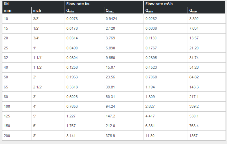Viewport: 227px width, 144px height.
Task: Click the 763.4 Qmax value
Action: coord(194,126)
